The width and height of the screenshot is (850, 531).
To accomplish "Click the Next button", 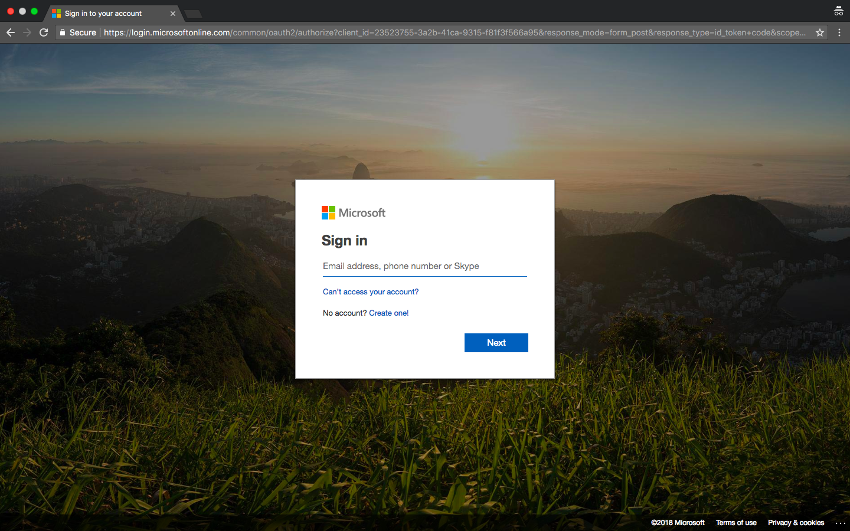I will 496,343.
